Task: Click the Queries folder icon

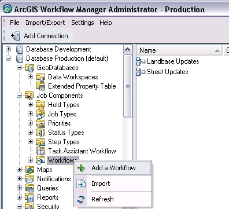Action: [29, 188]
